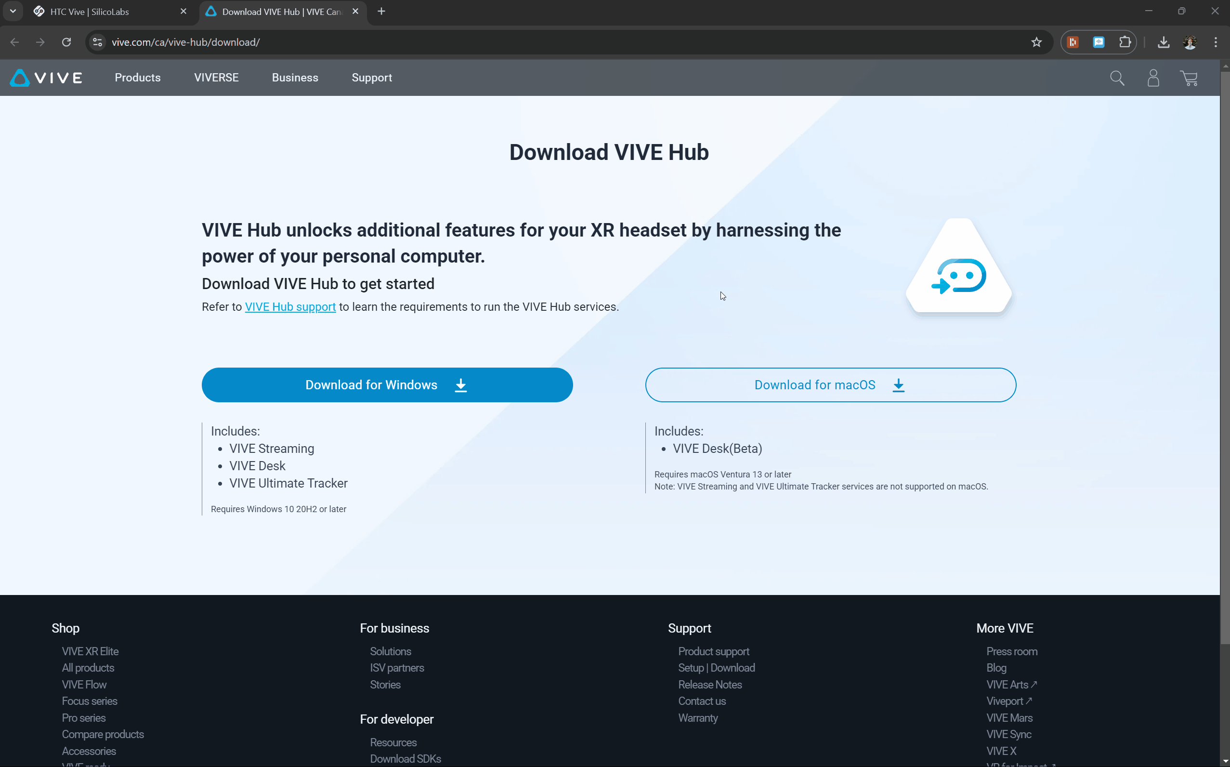Open Stories footer link

coord(385,685)
